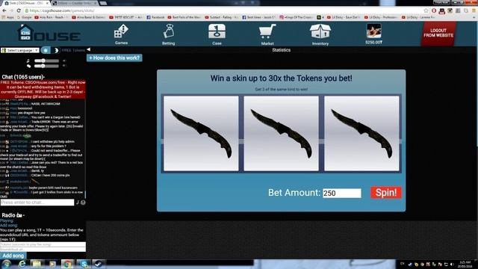
Task: Click the soundcloud URL input field
Action: (43, 250)
